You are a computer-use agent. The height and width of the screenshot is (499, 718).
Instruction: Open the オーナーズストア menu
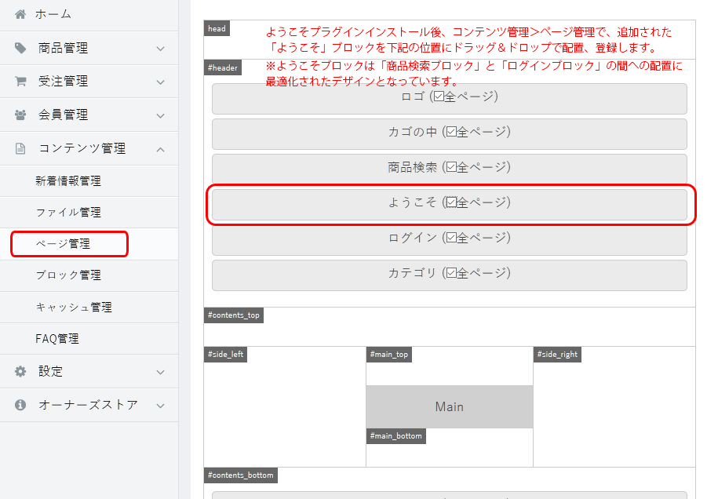click(x=89, y=405)
